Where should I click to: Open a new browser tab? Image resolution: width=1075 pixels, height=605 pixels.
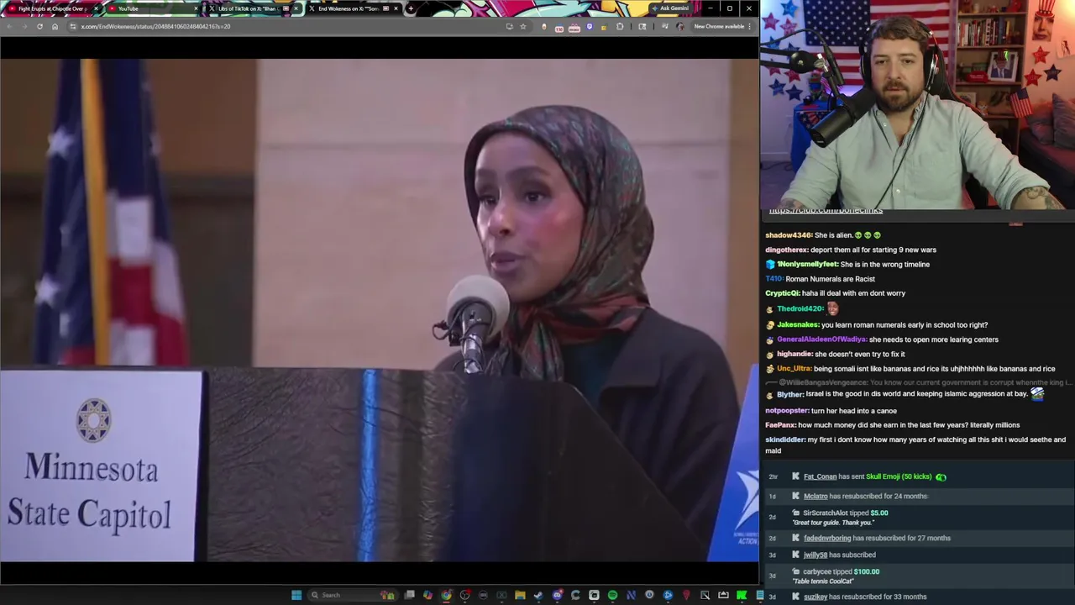411,8
